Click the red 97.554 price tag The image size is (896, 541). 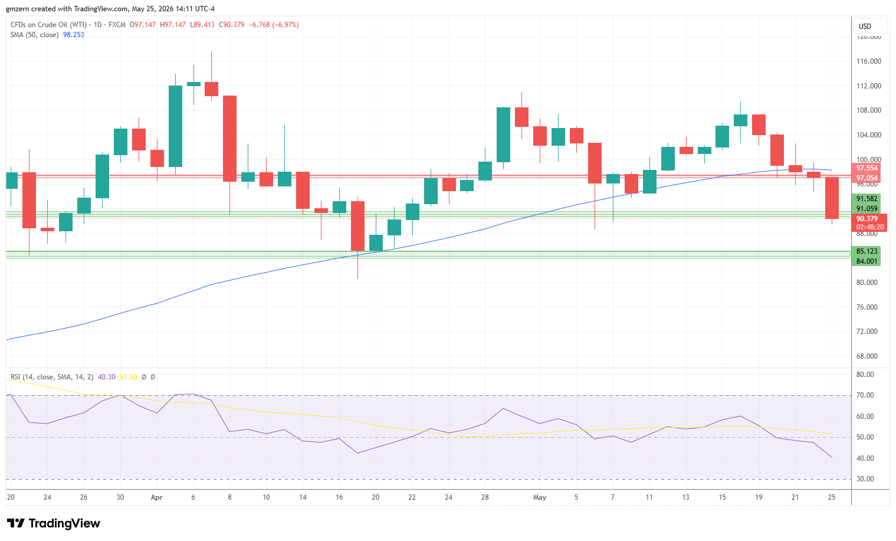pyautogui.click(x=867, y=168)
